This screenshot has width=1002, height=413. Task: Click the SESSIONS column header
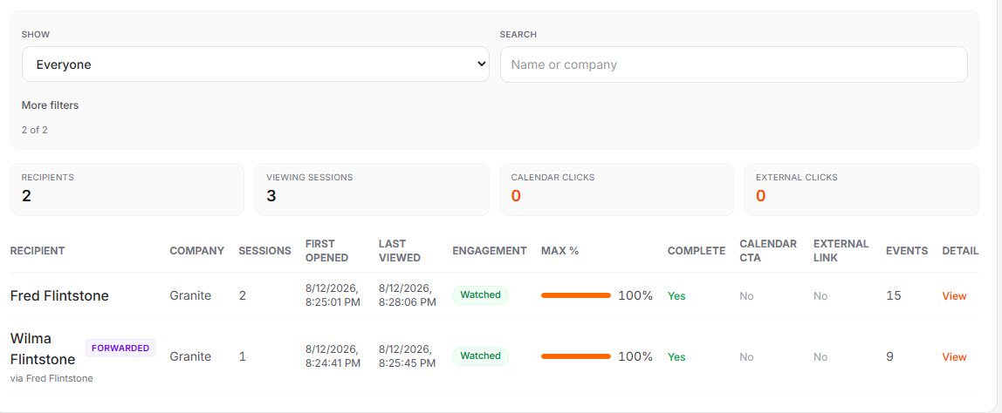click(264, 251)
